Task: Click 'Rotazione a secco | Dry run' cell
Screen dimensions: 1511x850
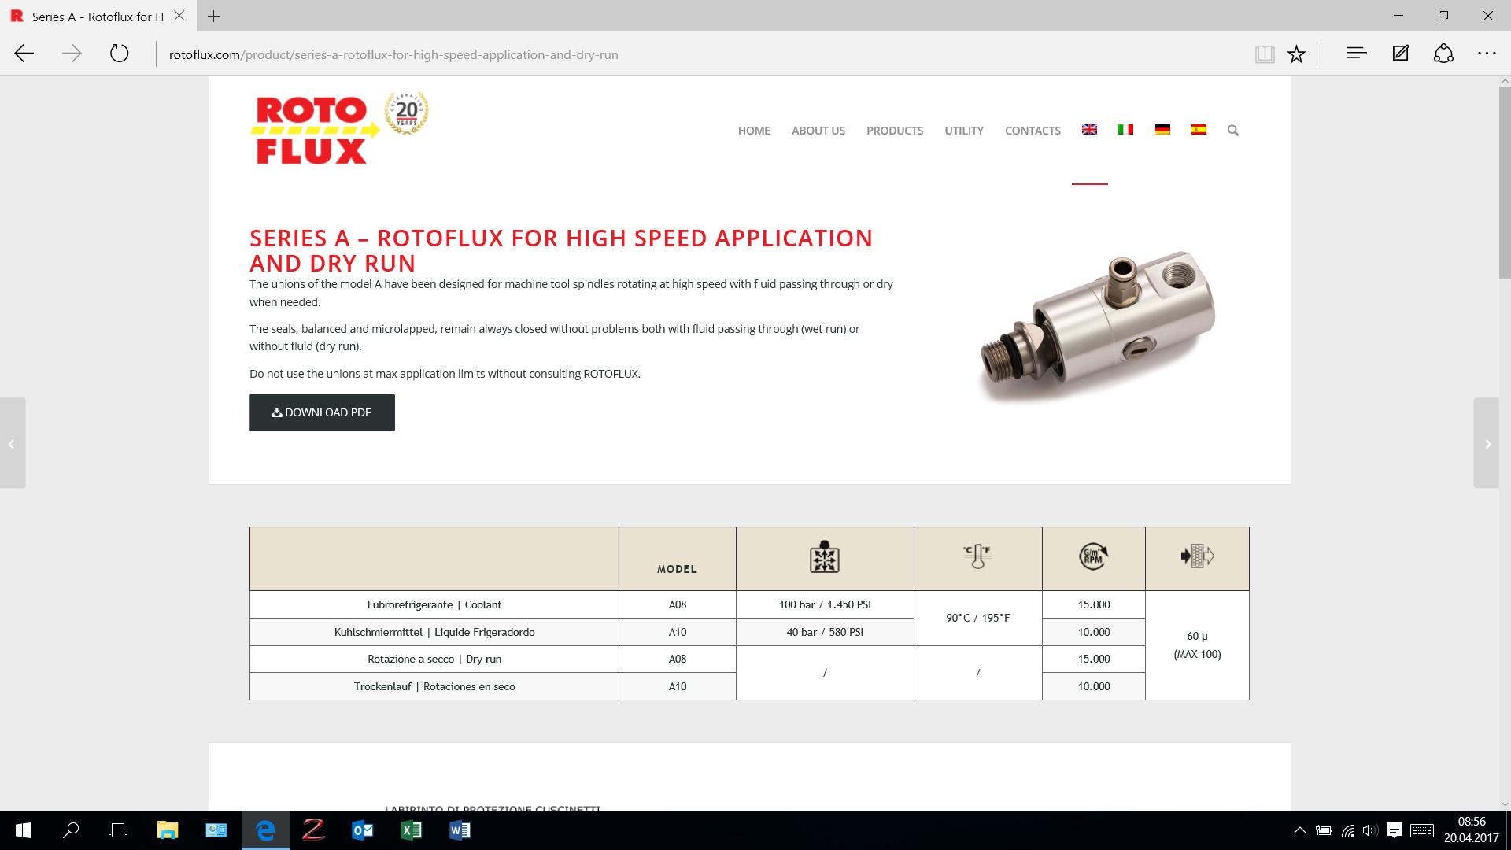Action: pos(434,659)
